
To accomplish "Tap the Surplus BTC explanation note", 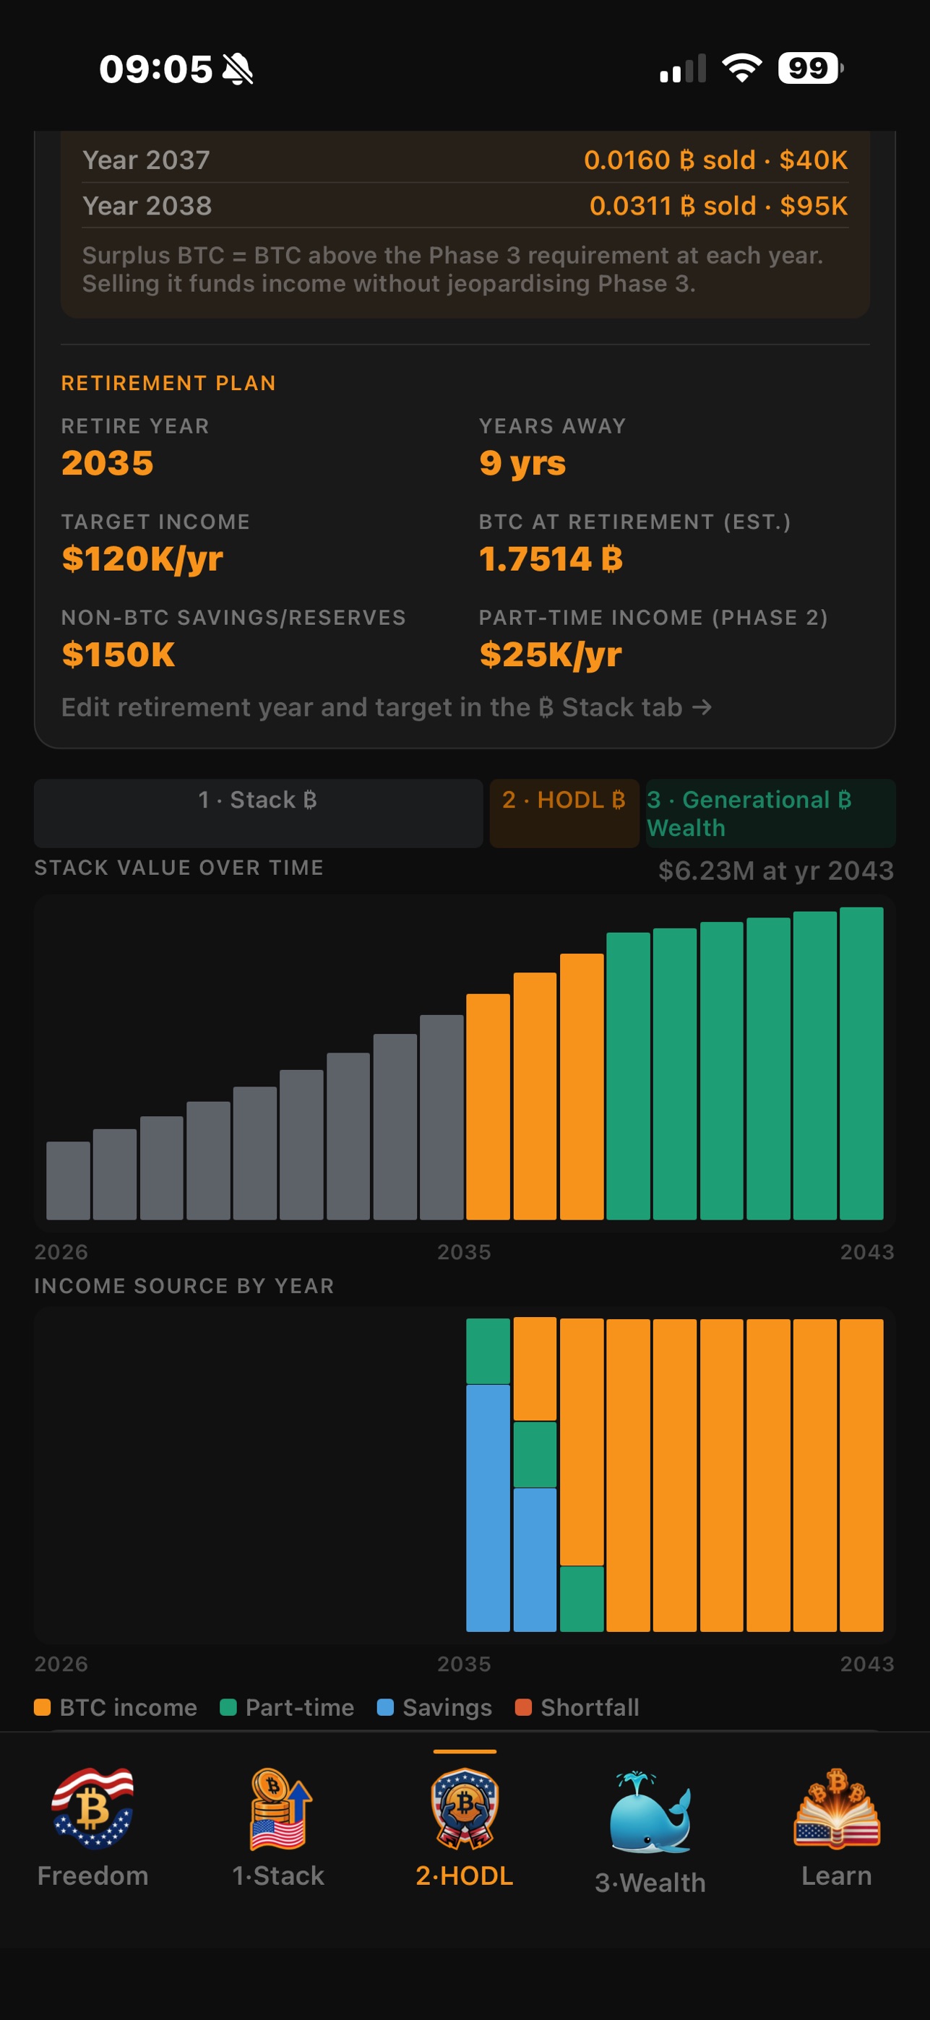I will click(x=452, y=269).
